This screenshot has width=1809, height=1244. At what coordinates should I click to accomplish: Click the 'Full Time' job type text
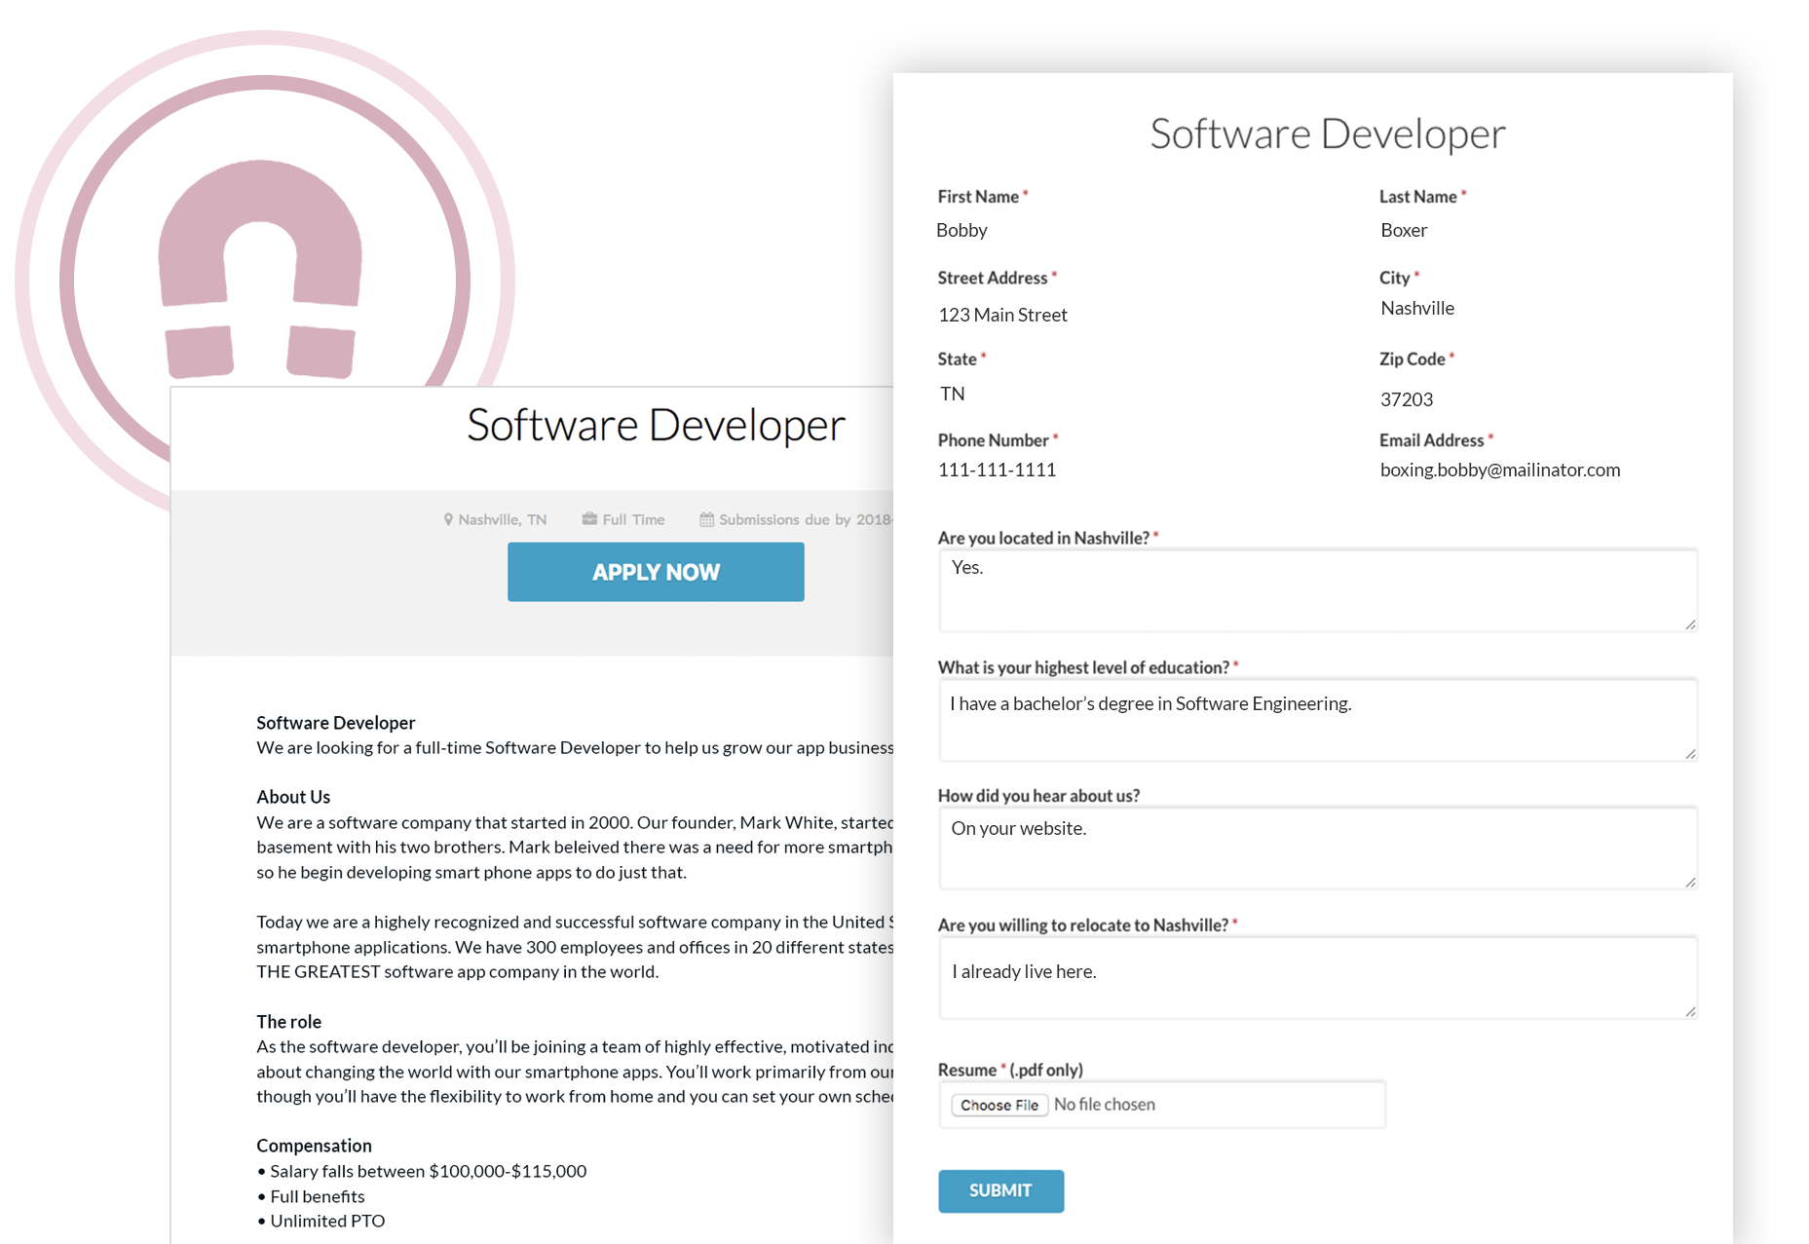pos(633,520)
